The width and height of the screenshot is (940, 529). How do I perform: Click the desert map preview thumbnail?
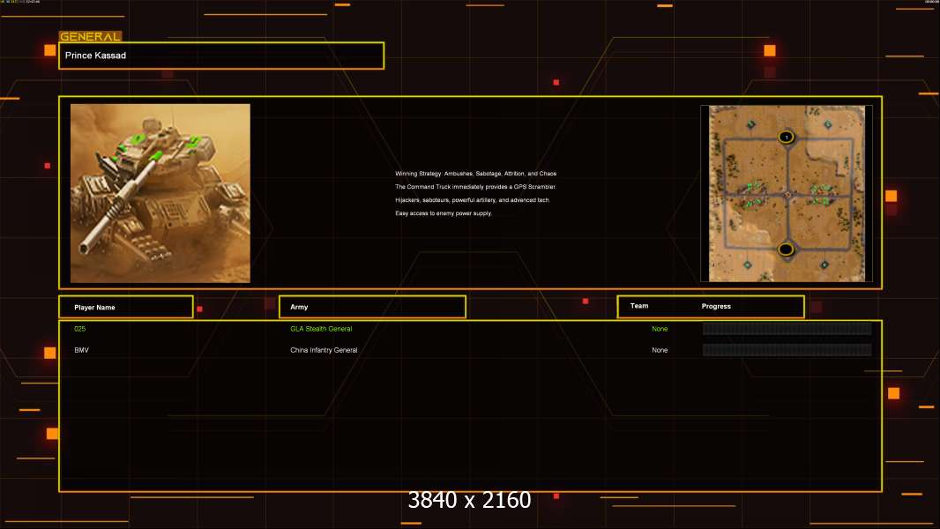coord(787,193)
